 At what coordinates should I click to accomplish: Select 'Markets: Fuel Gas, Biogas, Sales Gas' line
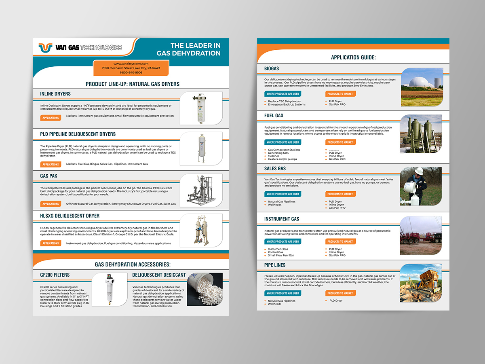(x=107, y=164)
